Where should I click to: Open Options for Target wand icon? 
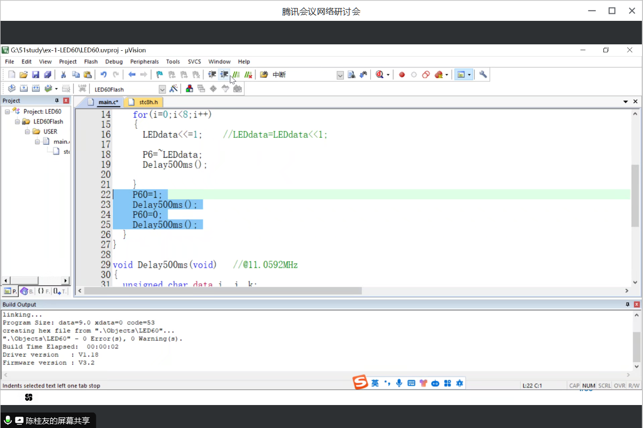174,89
